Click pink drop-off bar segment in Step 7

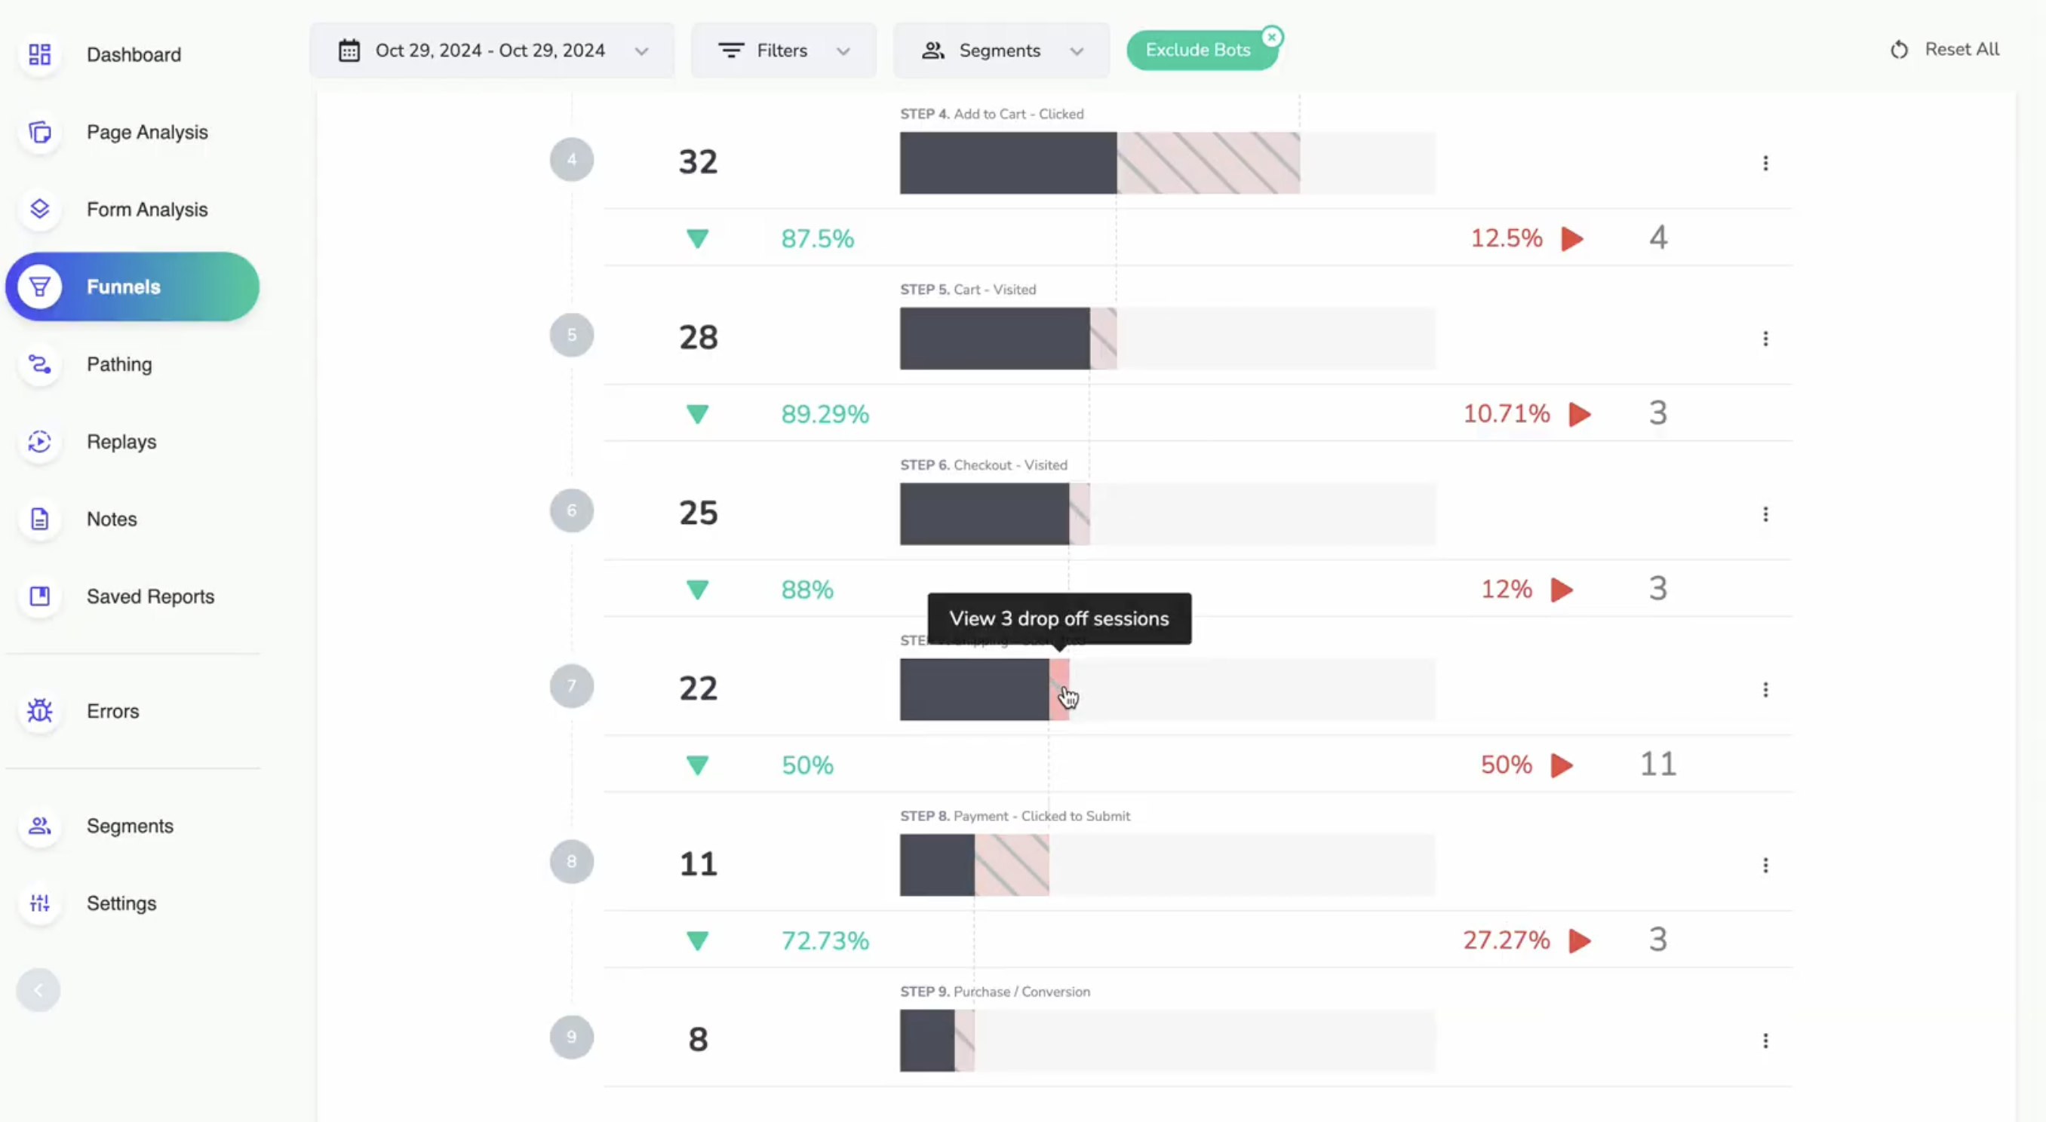pos(1058,688)
